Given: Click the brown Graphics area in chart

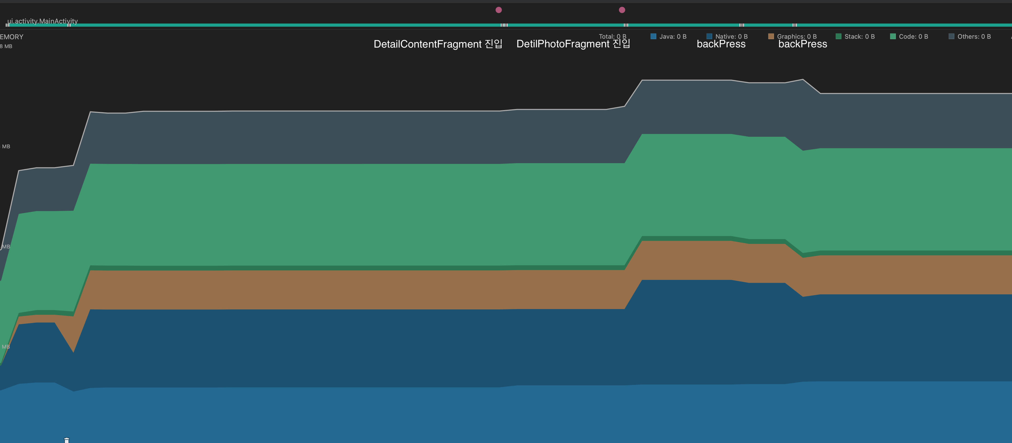Looking at the screenshot, I should tap(354, 289).
